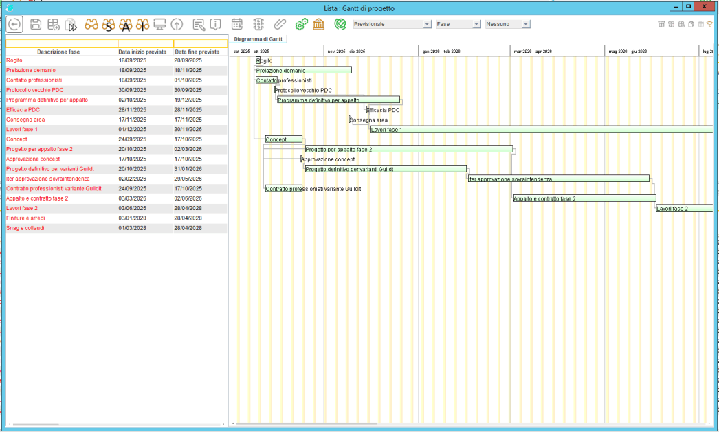Viewport: 719px width, 432px height.
Task: Click the traffic light icon
Action: [258, 25]
